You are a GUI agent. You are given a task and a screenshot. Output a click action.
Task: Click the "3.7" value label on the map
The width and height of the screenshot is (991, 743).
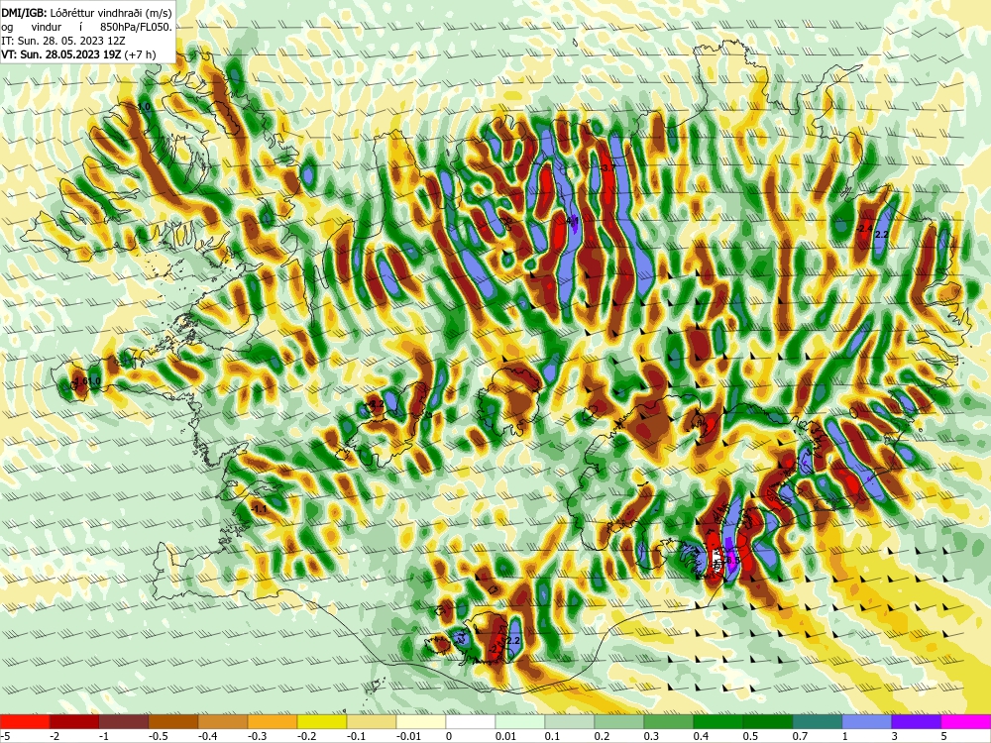click(608, 168)
